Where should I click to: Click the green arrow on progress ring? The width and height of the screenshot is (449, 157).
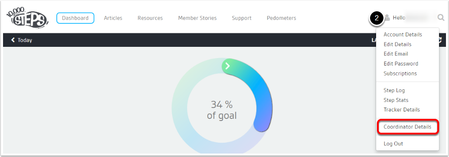pos(228,66)
